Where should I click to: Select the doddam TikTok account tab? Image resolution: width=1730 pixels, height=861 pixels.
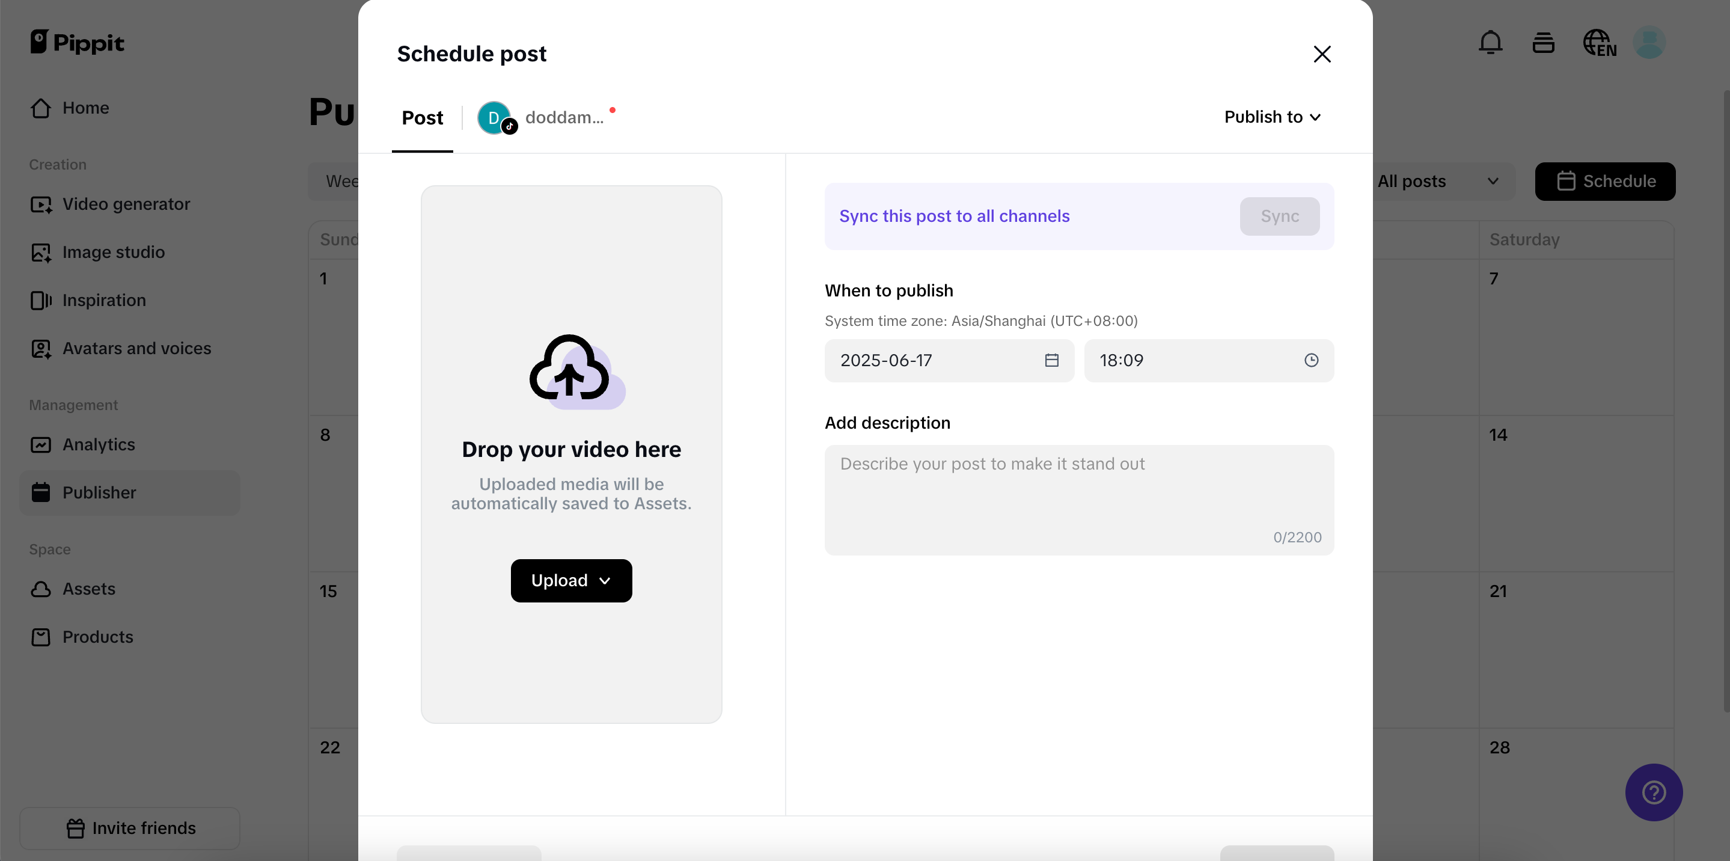click(545, 117)
